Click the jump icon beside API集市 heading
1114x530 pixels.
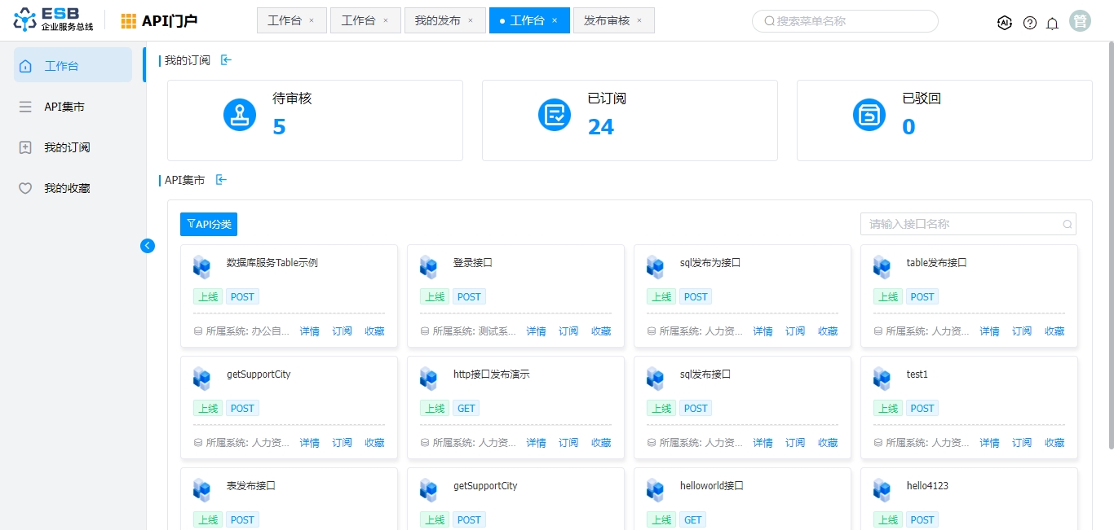pyautogui.click(x=220, y=180)
